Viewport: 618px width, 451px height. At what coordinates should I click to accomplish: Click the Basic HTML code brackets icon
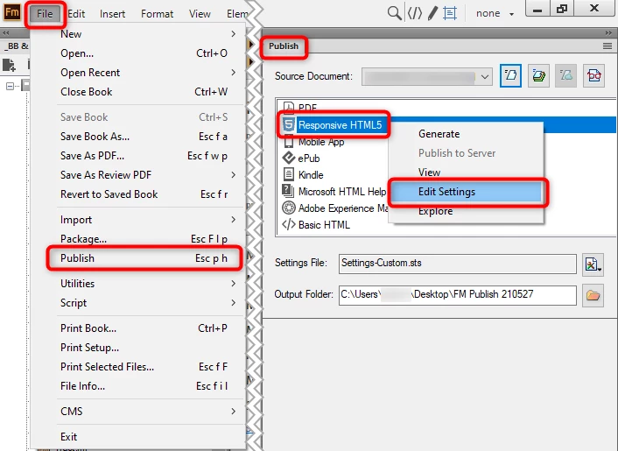point(289,224)
